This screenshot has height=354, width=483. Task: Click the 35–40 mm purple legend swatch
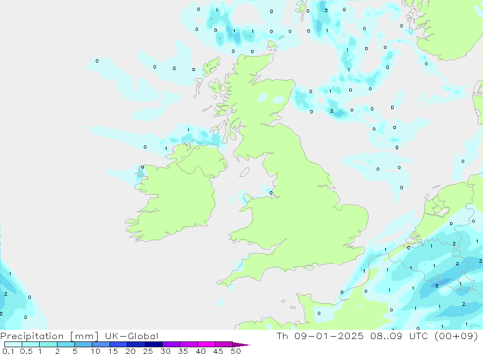[189, 344]
